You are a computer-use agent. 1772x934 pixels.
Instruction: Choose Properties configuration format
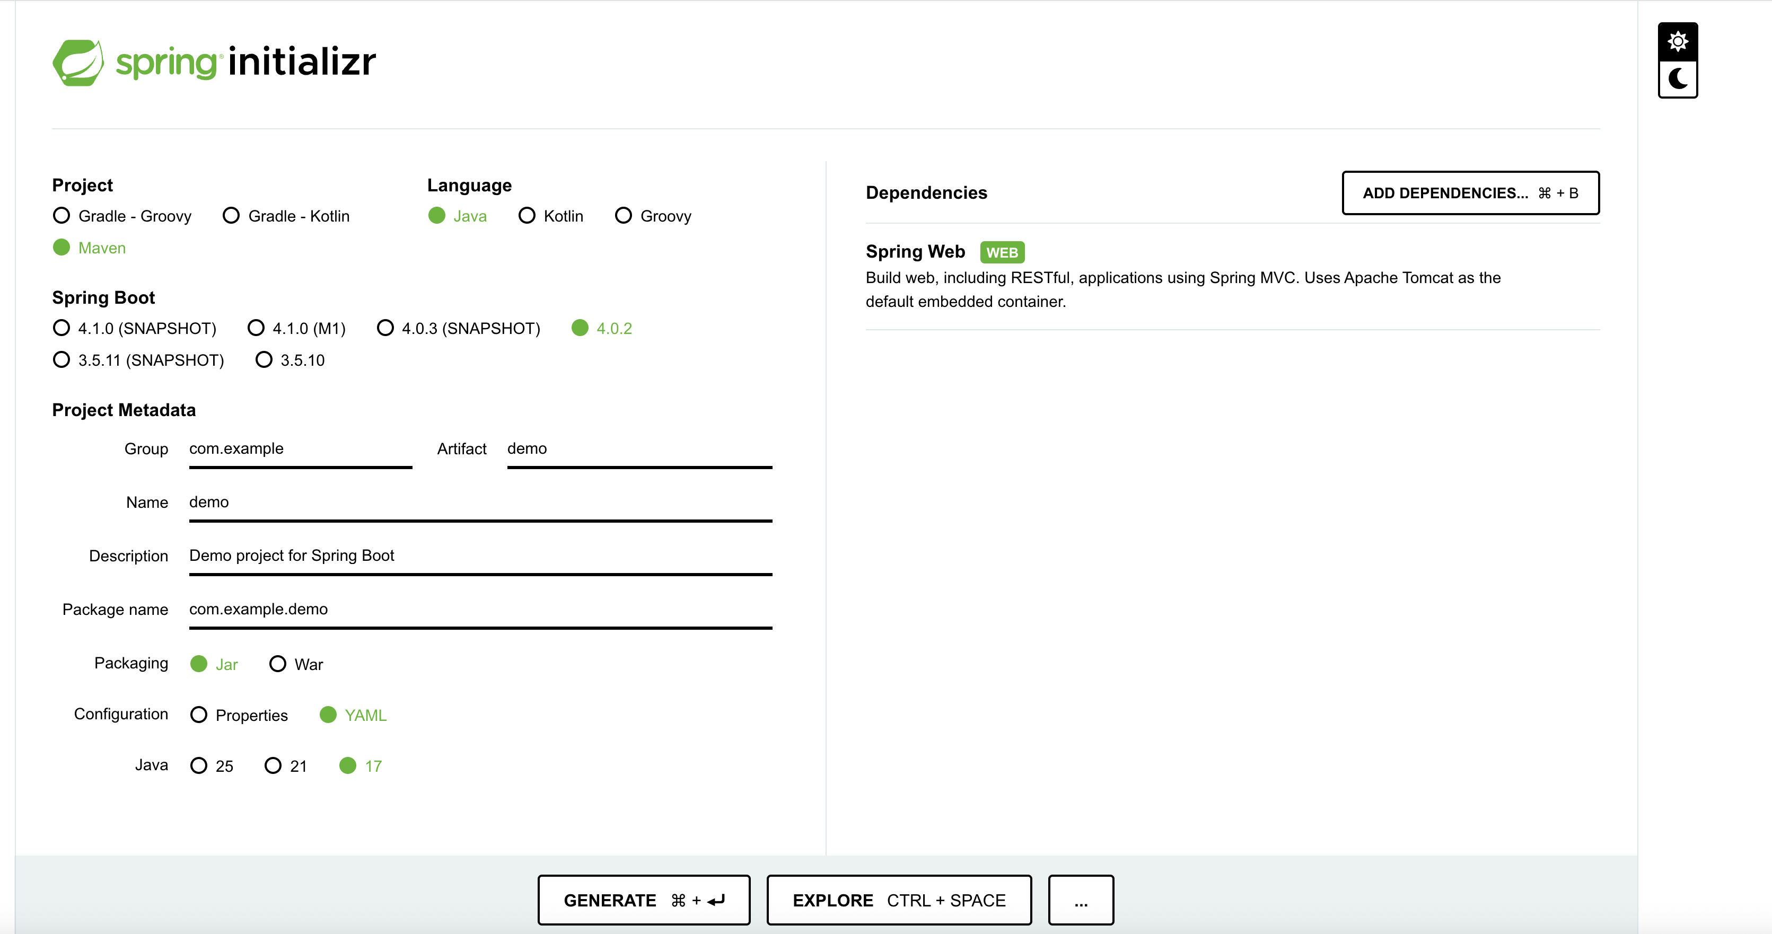point(239,715)
